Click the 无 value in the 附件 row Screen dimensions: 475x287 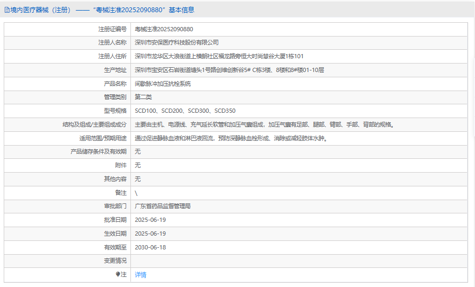[138, 165]
